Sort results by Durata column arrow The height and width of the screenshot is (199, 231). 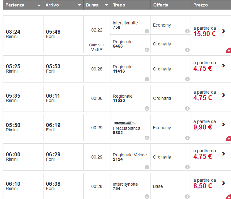click(x=106, y=5)
